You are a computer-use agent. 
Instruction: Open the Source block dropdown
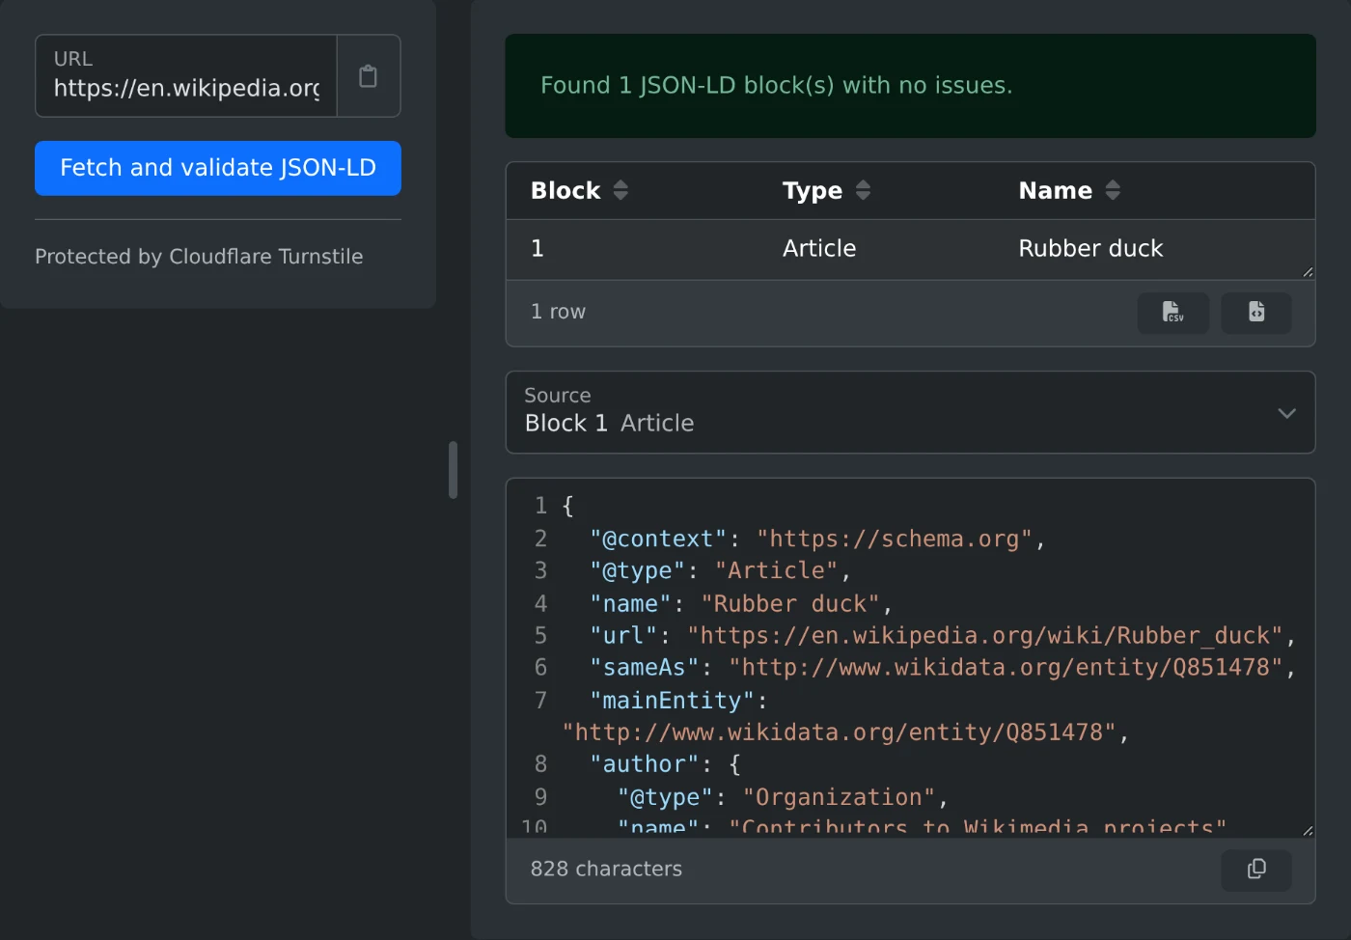pos(910,412)
